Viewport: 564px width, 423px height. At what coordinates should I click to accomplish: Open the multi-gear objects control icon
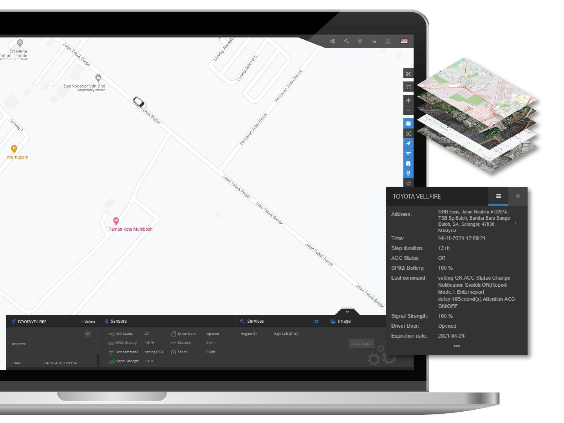pyautogui.click(x=333, y=41)
